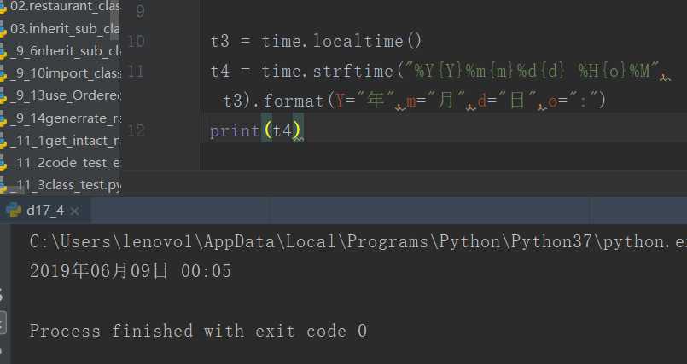Place cursor on time.localtime() call
This screenshot has height=364, width=687.
[x=341, y=41]
